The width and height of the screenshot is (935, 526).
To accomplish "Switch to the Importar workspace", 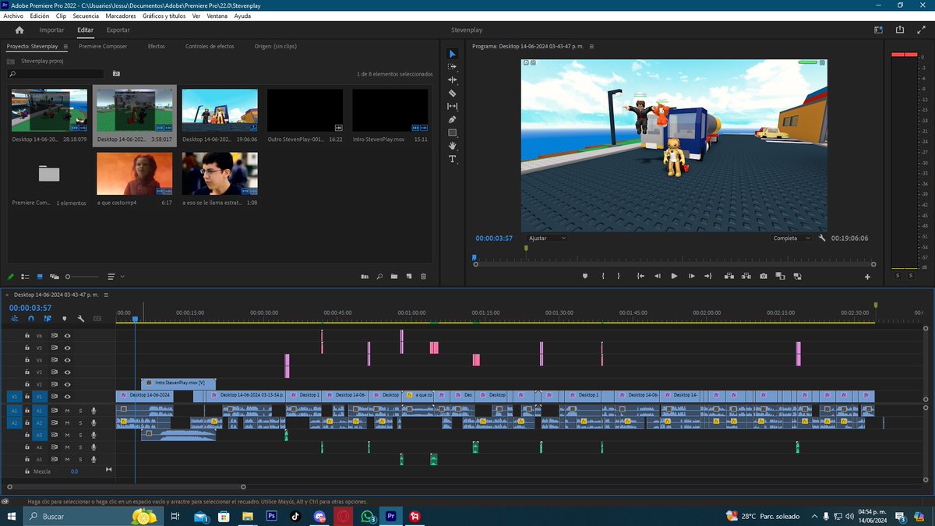I will [x=52, y=30].
